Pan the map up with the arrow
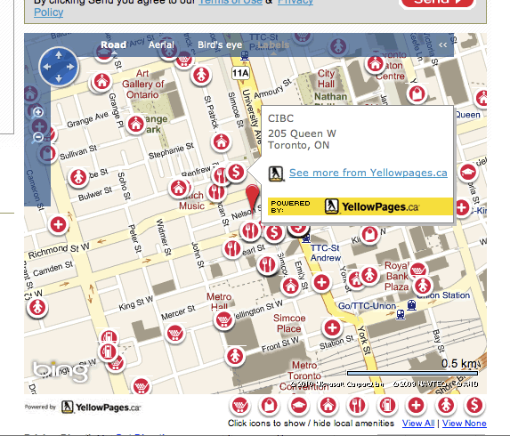510x436 pixels. click(59, 55)
